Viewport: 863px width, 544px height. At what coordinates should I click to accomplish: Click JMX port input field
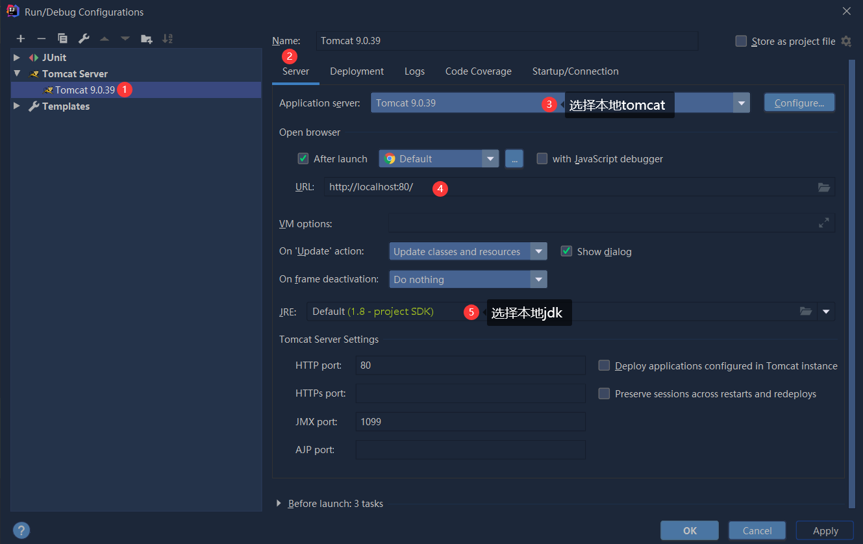[471, 421]
